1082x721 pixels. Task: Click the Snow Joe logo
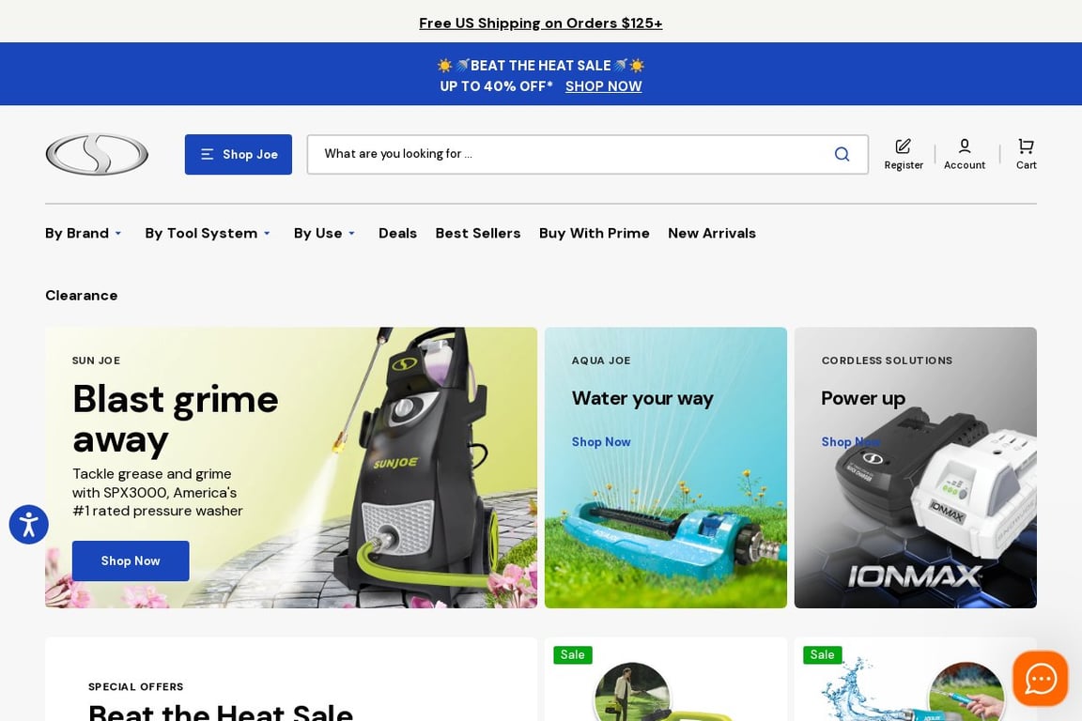click(x=97, y=155)
